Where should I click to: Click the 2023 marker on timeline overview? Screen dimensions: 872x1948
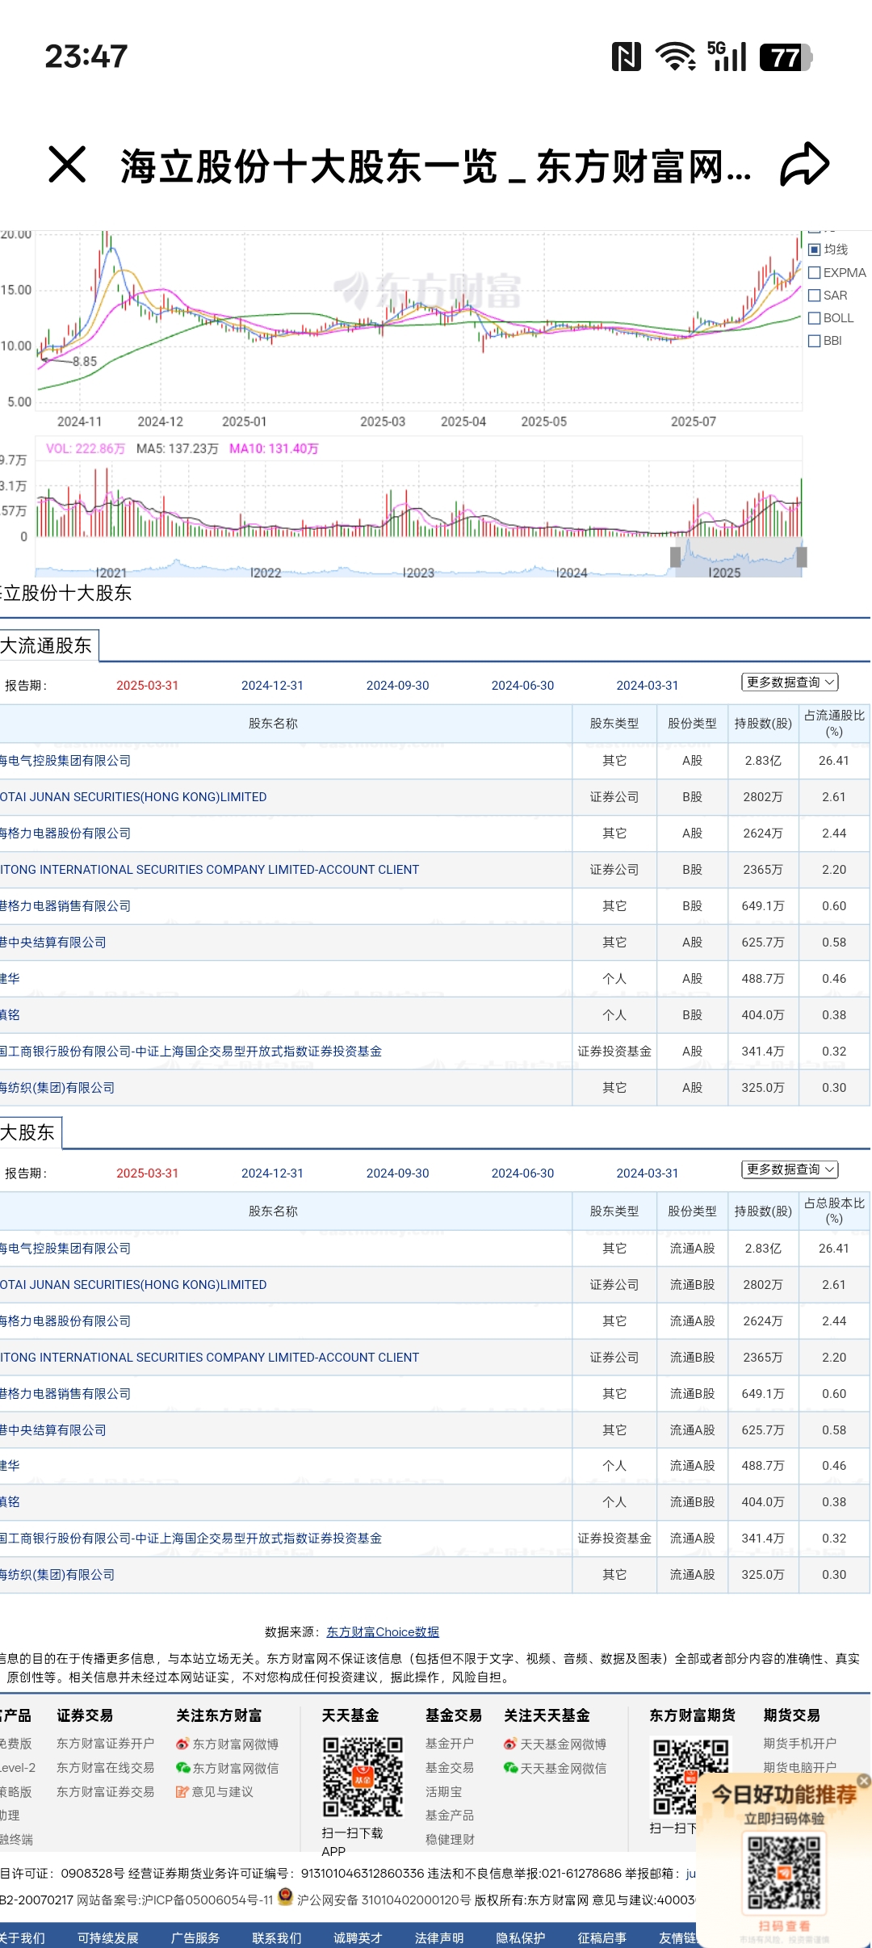point(418,573)
